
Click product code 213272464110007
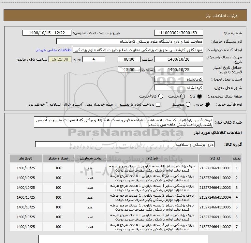pos(215,227)
